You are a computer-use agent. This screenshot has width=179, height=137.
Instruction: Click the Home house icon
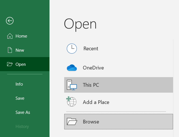pyautogui.click(x=10, y=36)
